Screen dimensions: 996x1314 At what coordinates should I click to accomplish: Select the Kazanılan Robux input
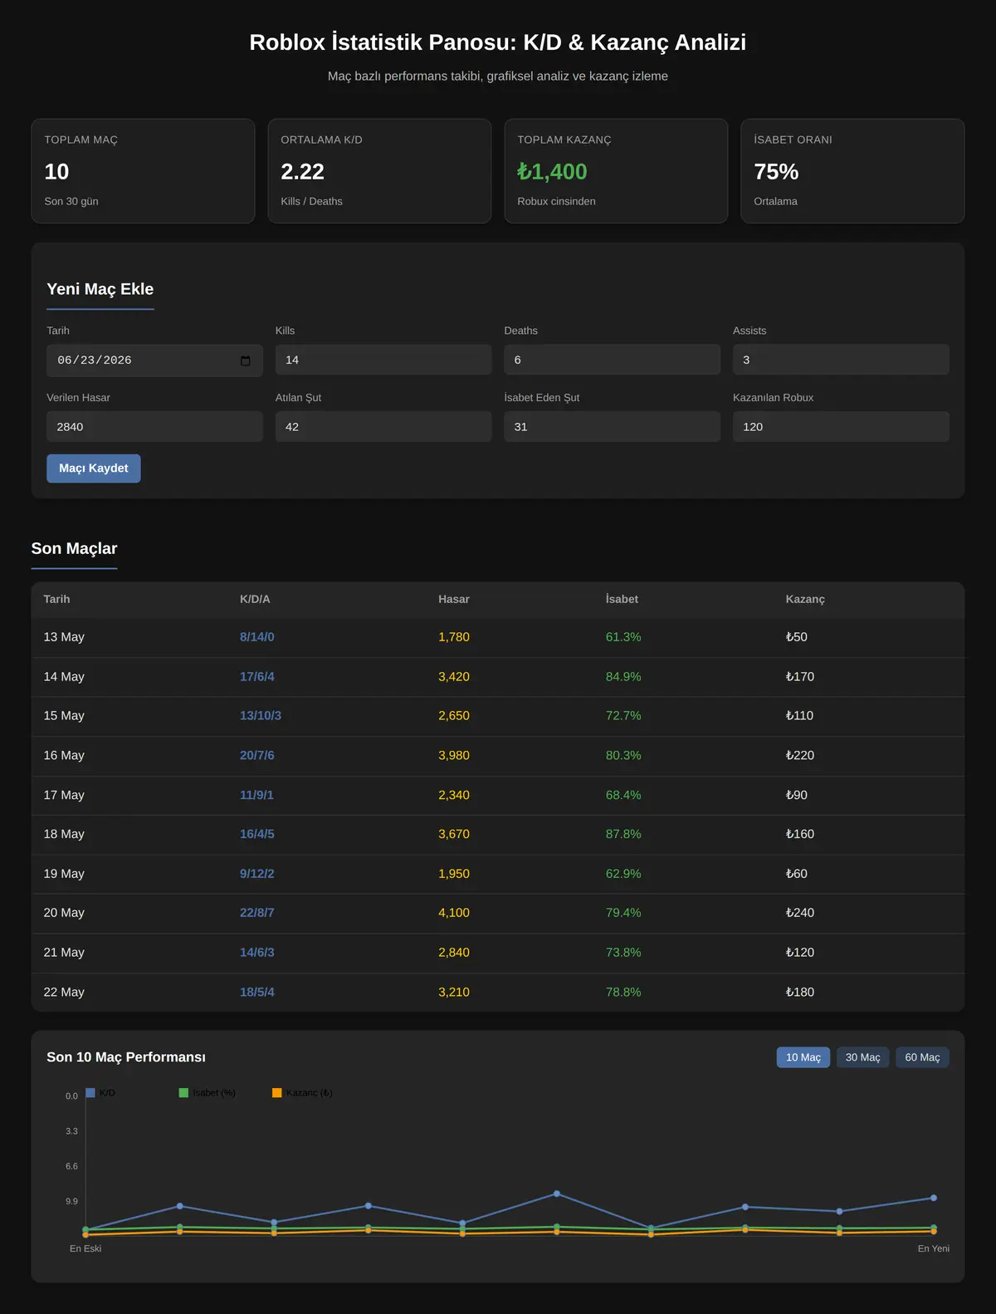tap(841, 427)
